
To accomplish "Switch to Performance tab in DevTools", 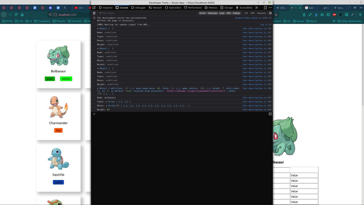I will [x=193, y=8].
